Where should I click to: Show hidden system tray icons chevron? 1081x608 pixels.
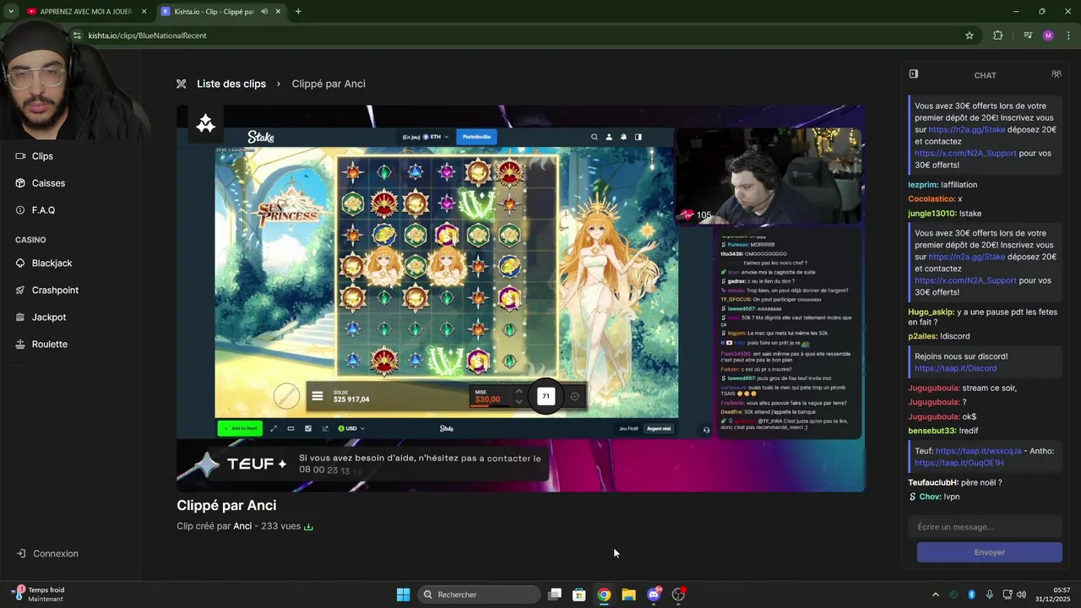pos(935,594)
